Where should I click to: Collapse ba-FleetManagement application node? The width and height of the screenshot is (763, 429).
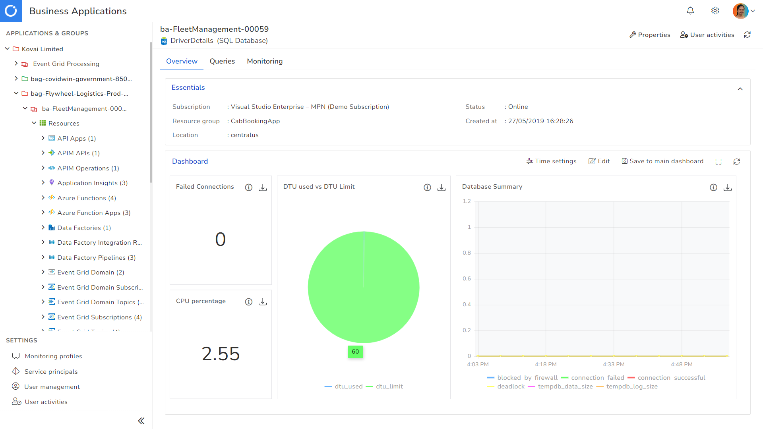pos(25,108)
